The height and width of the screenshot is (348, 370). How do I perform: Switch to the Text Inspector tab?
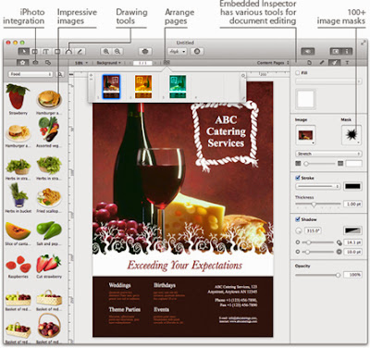pyautogui.click(x=347, y=63)
